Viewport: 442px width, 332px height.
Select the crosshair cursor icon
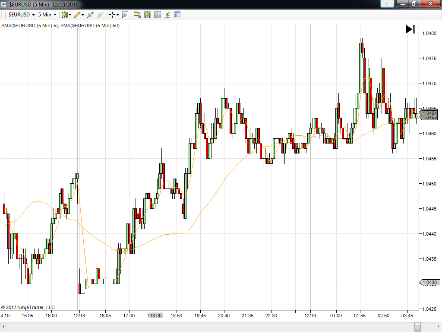(x=112, y=15)
